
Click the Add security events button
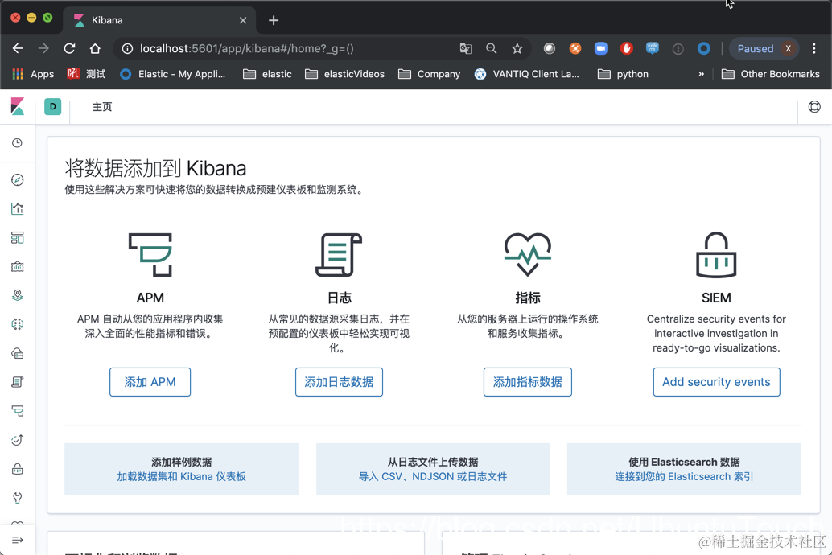click(716, 382)
